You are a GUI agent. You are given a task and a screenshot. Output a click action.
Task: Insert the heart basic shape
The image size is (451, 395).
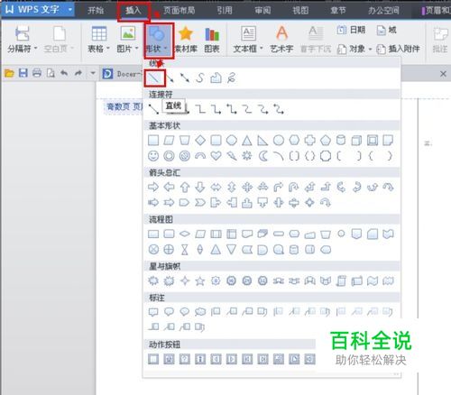click(x=216, y=156)
